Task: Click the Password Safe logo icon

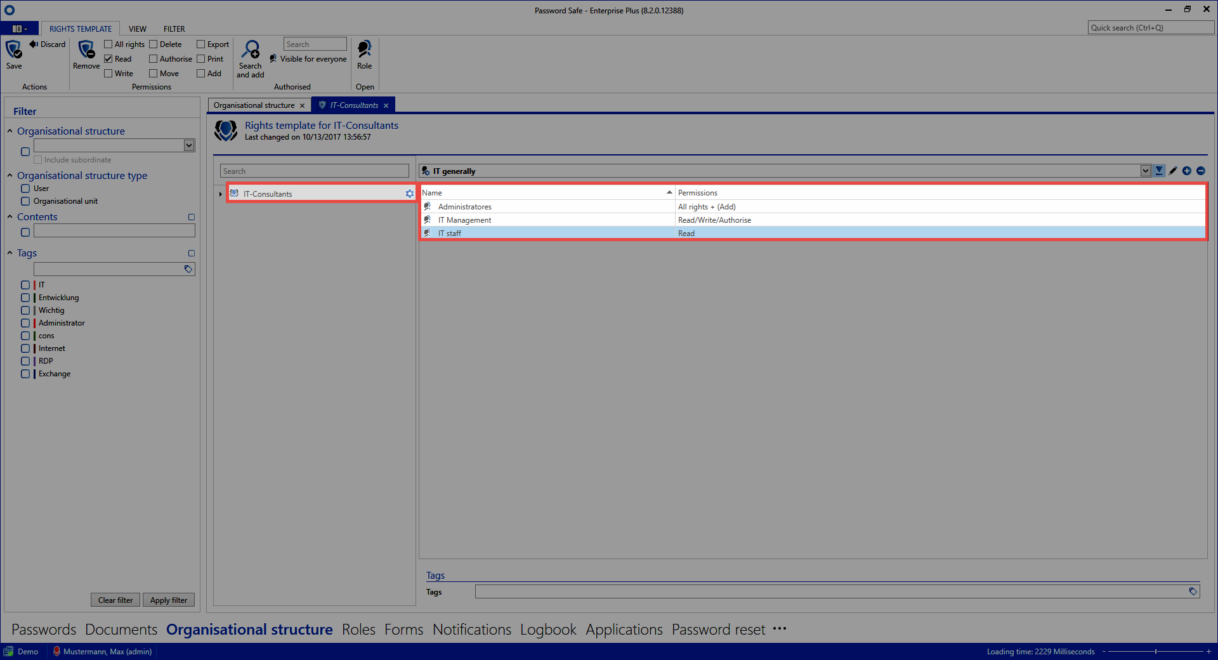Action: pos(9,10)
